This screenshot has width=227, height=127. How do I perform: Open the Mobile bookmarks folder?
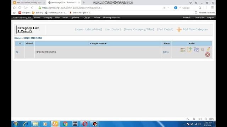coord(205,13)
